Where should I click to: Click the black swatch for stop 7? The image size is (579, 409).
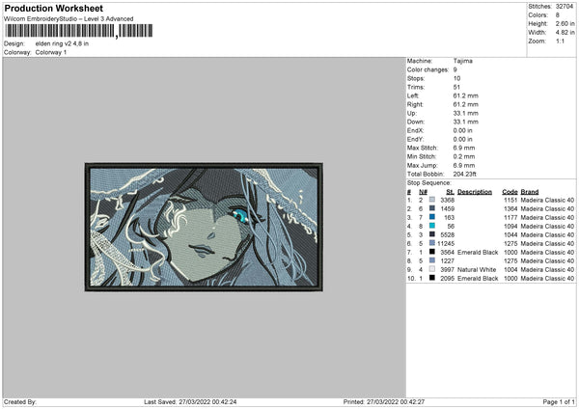(432, 252)
